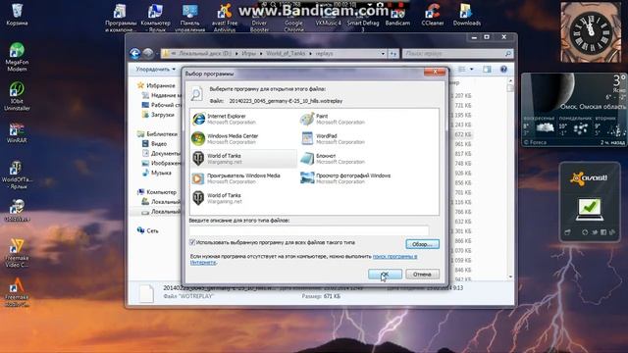
Task: Select last World of Tanks entry in list
Action: 243,198
